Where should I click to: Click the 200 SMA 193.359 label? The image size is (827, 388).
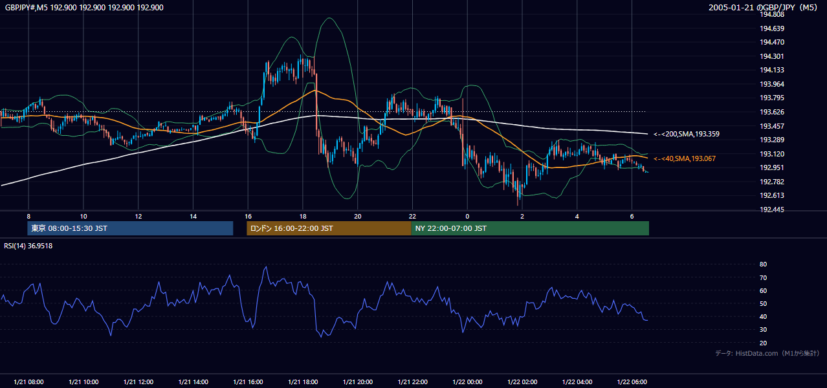[686, 135]
